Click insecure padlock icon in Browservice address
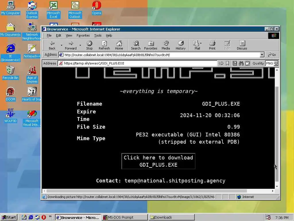The image size is (294, 221). (x=61, y=63)
